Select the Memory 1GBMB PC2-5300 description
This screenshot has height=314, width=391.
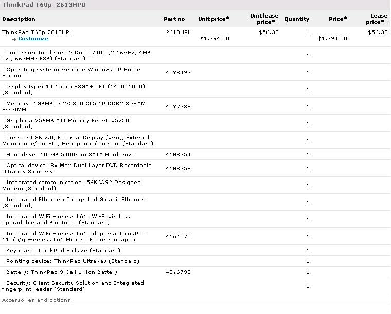(74, 107)
